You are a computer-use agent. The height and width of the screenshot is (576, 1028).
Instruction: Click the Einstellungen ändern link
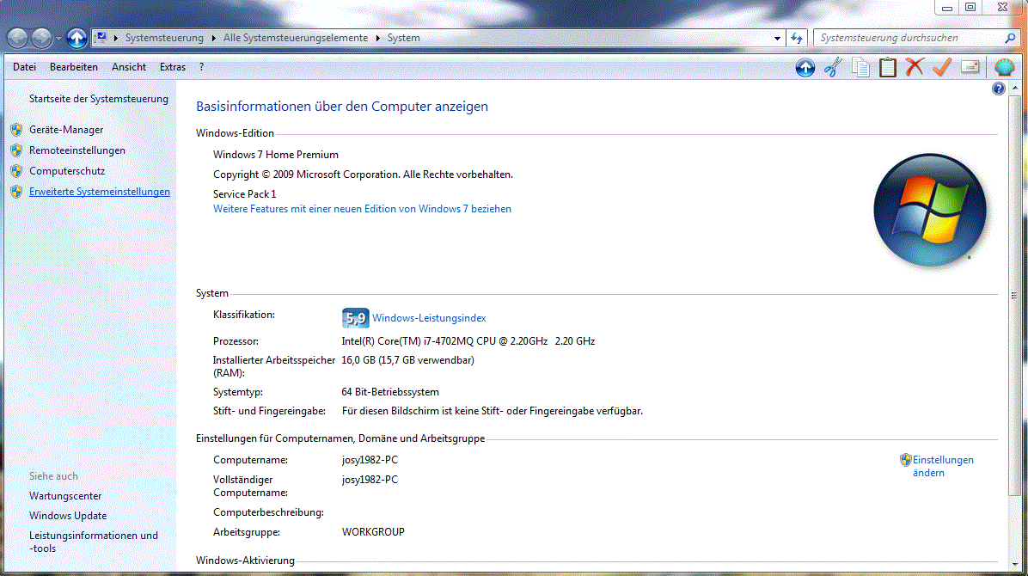click(x=942, y=466)
